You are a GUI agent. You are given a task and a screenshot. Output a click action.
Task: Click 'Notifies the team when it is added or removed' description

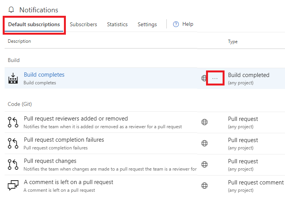[x=103, y=127]
